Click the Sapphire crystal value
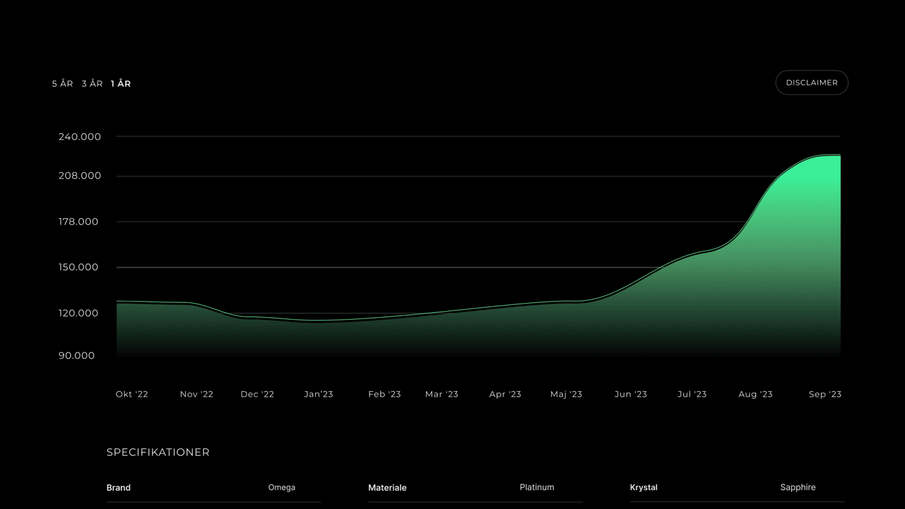The image size is (905, 509). coord(798,487)
